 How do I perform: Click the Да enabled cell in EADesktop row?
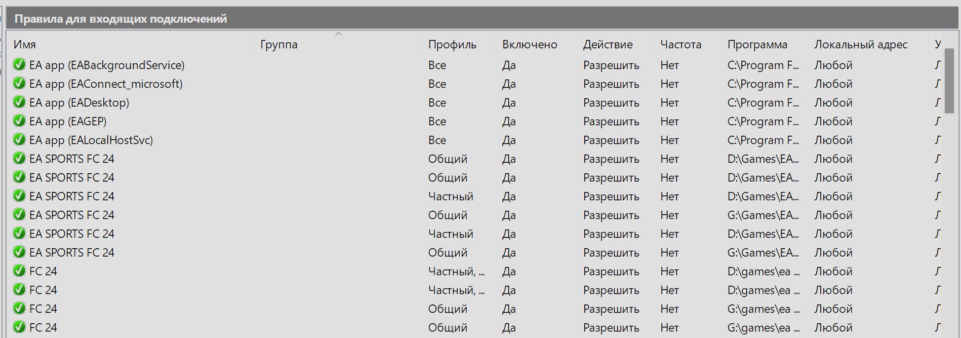tap(509, 103)
